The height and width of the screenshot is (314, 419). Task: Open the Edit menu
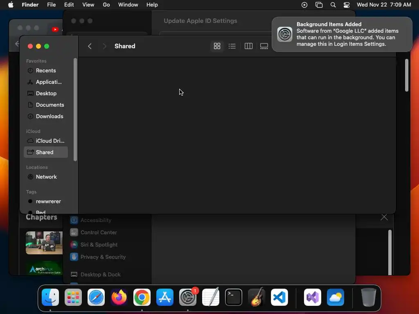69,5
